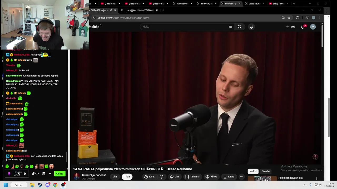Mute the SAIRASTA tab audio icon
This screenshot has width=337, height=189.
(x=111, y=10)
